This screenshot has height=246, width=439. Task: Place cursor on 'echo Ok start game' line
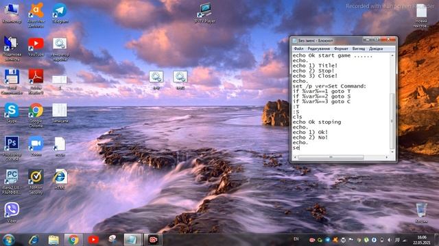click(333, 55)
